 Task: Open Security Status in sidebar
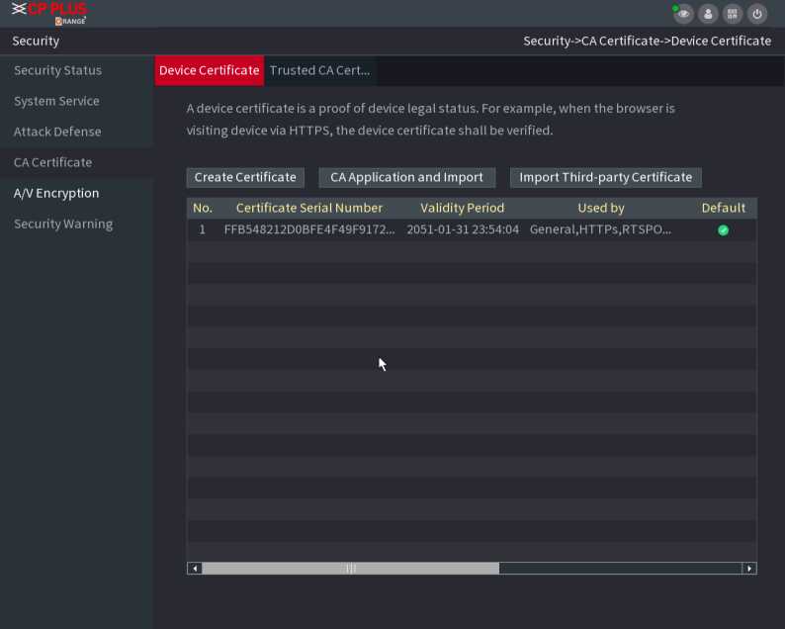57,70
